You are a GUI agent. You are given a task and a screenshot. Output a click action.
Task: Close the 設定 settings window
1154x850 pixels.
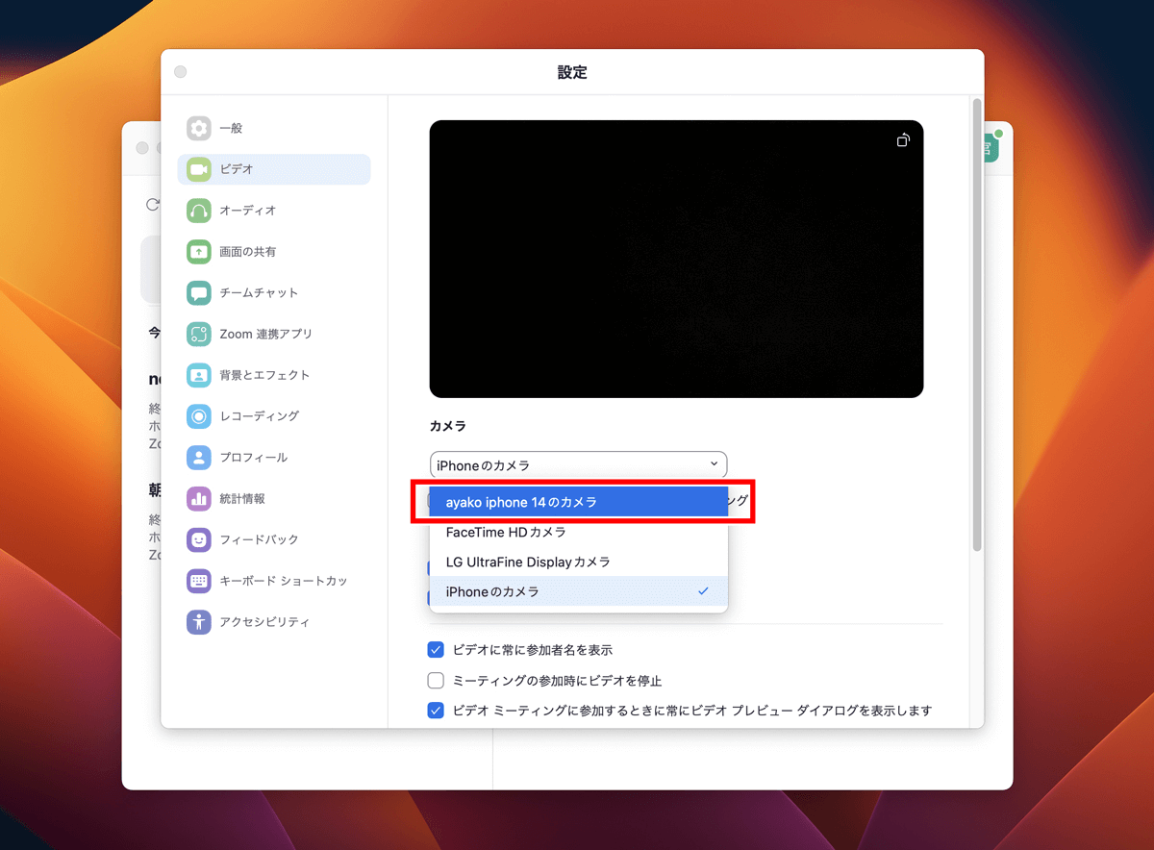pyautogui.click(x=180, y=72)
